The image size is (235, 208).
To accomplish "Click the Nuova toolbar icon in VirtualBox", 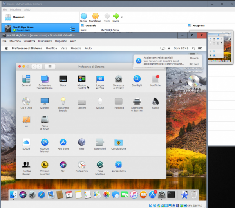I will coord(83,16).
